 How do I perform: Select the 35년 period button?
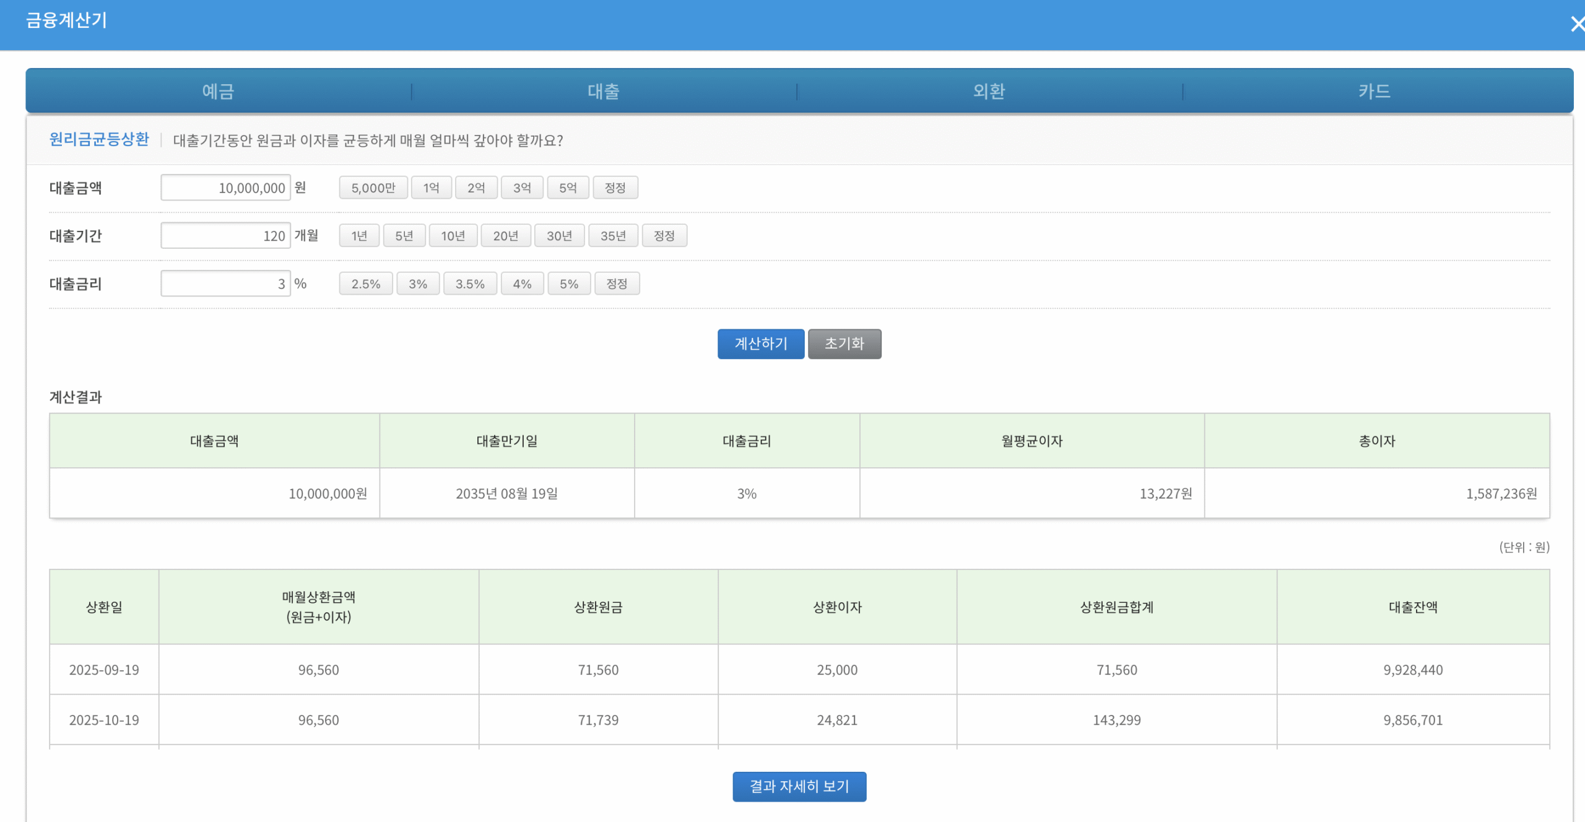(612, 236)
